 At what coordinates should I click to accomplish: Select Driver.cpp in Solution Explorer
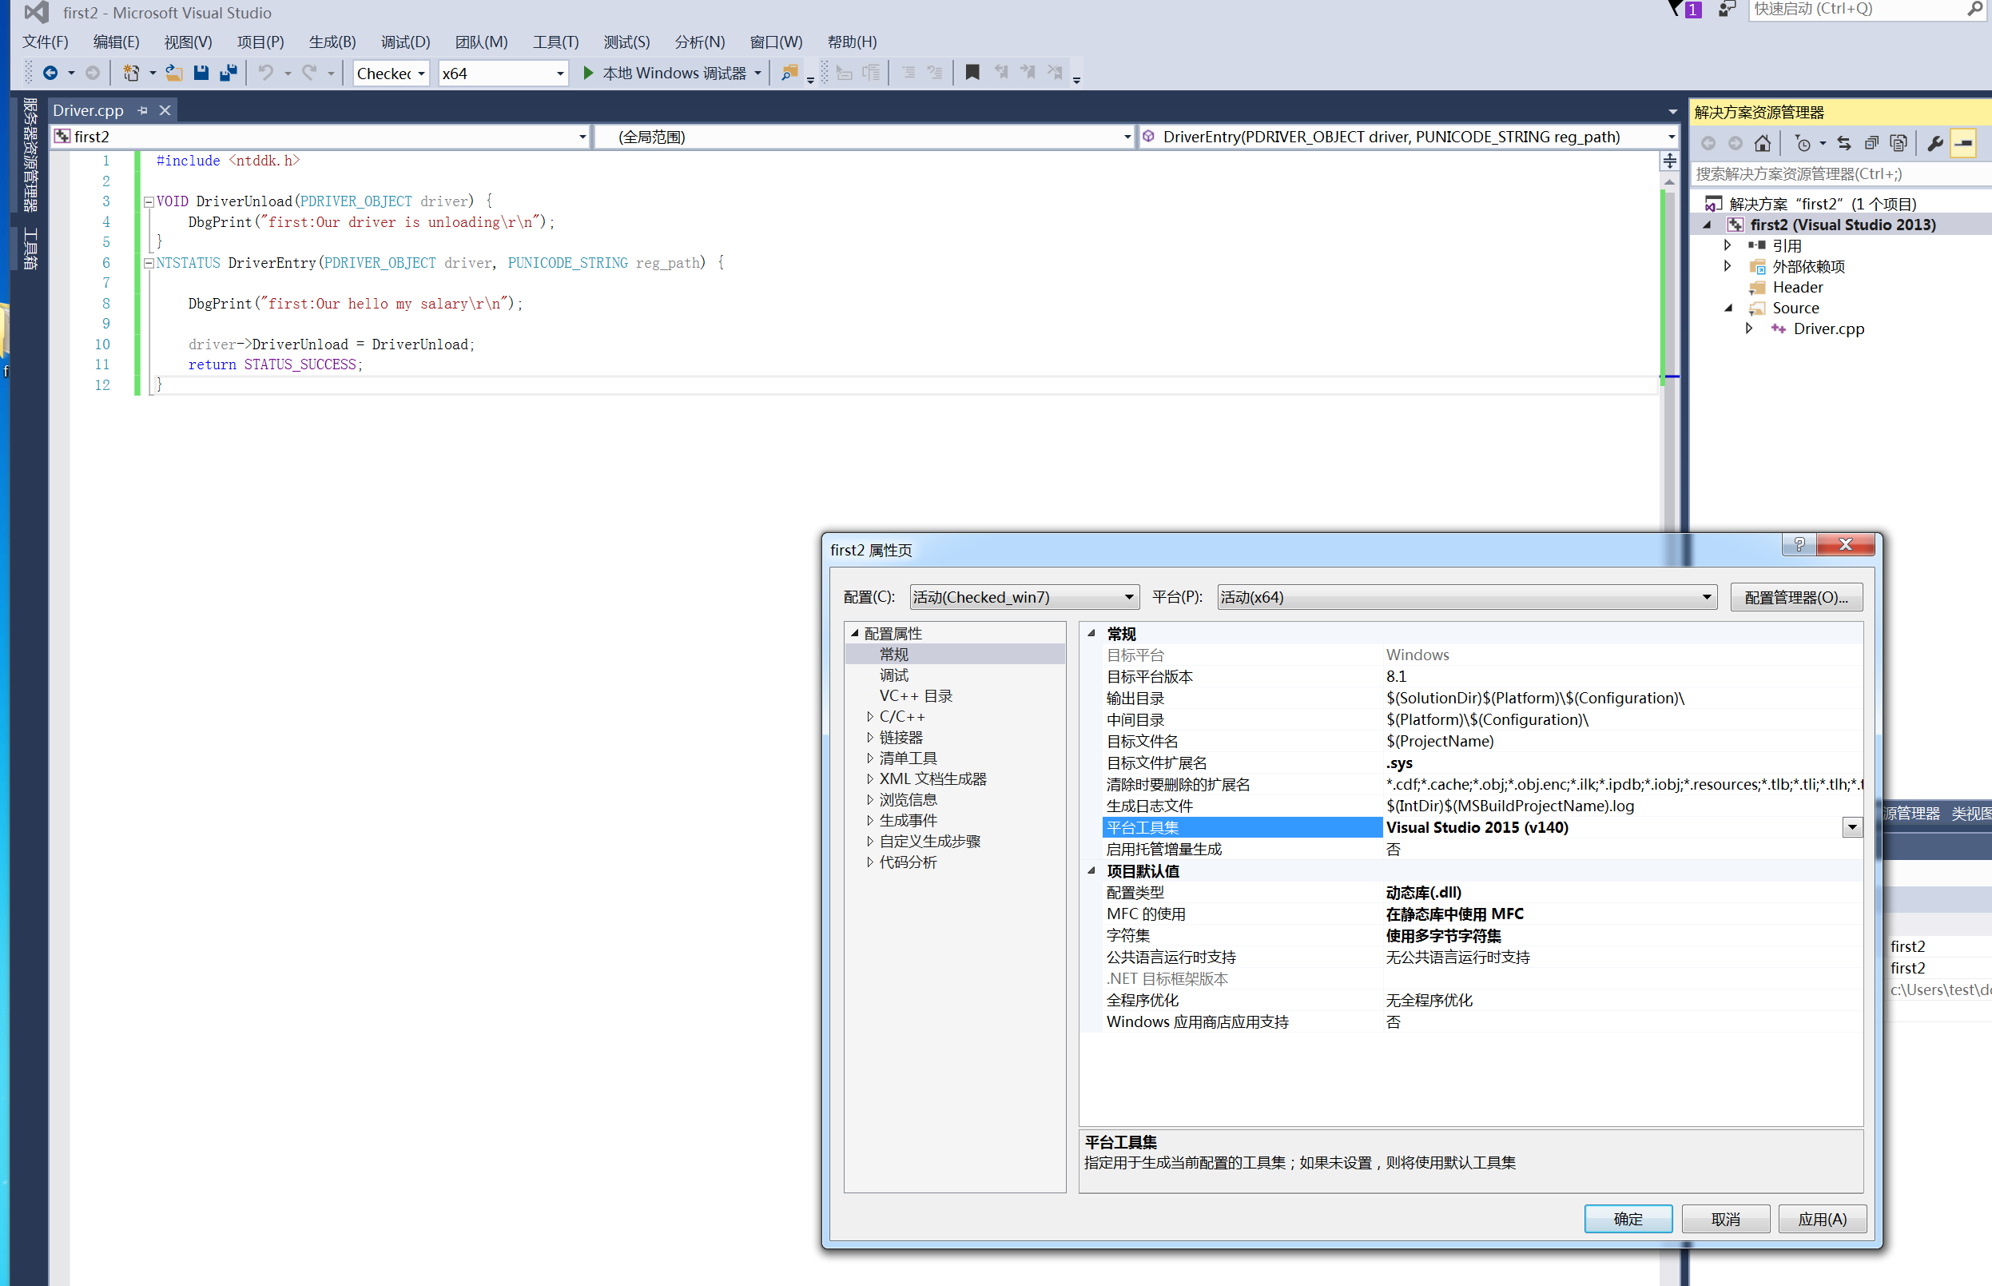tap(1828, 328)
